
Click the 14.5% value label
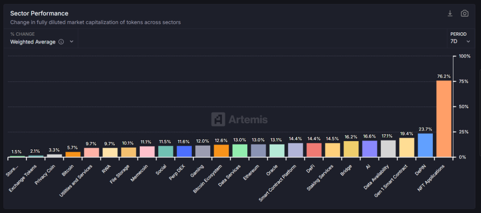(333, 139)
